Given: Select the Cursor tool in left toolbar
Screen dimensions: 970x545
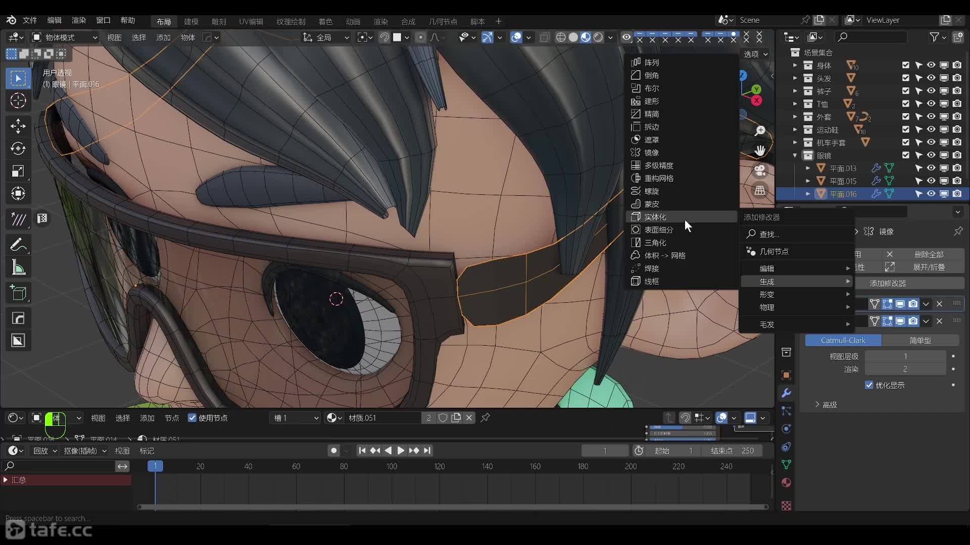Looking at the screenshot, I should 18,100.
